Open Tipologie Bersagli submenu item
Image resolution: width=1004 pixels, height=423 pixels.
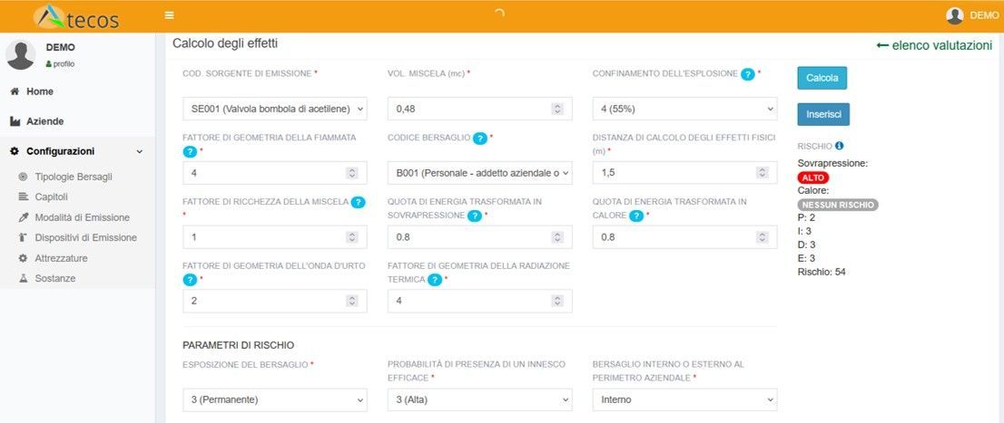74,177
